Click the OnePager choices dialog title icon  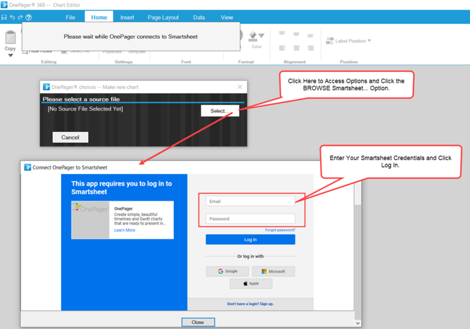click(x=46, y=87)
